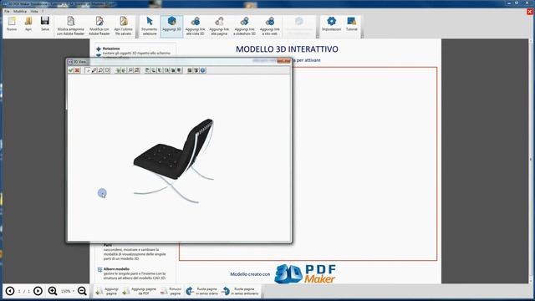Image resolution: width=535 pixels, height=301 pixels.
Task: Click Aggiungi pagine da PDF
Action: click(140, 291)
